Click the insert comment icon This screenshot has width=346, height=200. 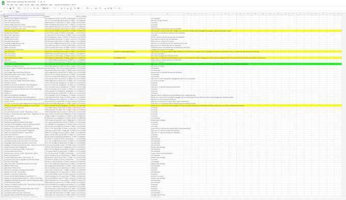coord(108,8)
